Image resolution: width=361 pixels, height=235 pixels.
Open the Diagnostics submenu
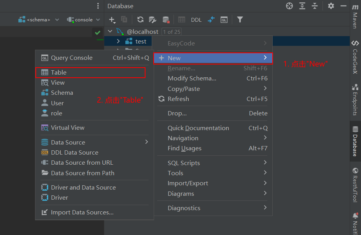(213, 208)
